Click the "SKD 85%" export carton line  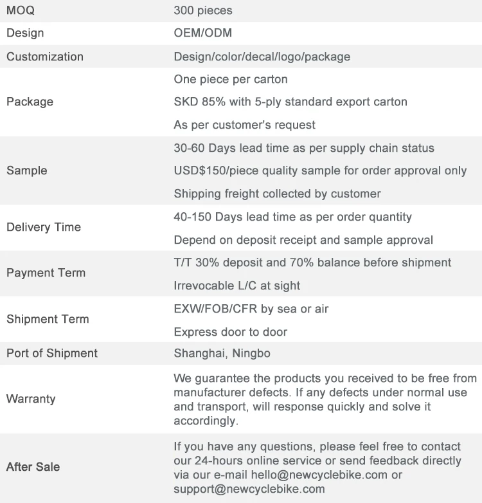tap(290, 102)
